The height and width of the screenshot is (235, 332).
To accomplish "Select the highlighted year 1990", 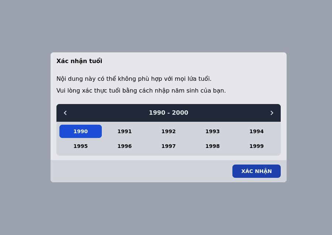I will coord(80,131).
